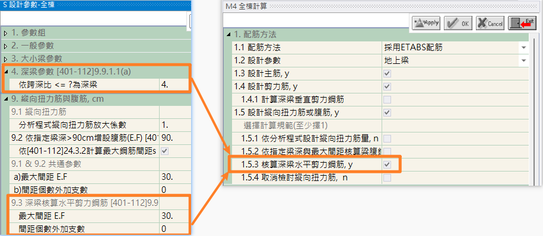543x236 pixels.
Task: Toggle checkbox 1.4 設計剪力筋
Action: click(387, 86)
